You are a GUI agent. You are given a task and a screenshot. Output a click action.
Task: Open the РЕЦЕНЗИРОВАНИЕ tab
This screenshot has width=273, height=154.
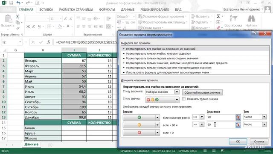tap(154, 9)
